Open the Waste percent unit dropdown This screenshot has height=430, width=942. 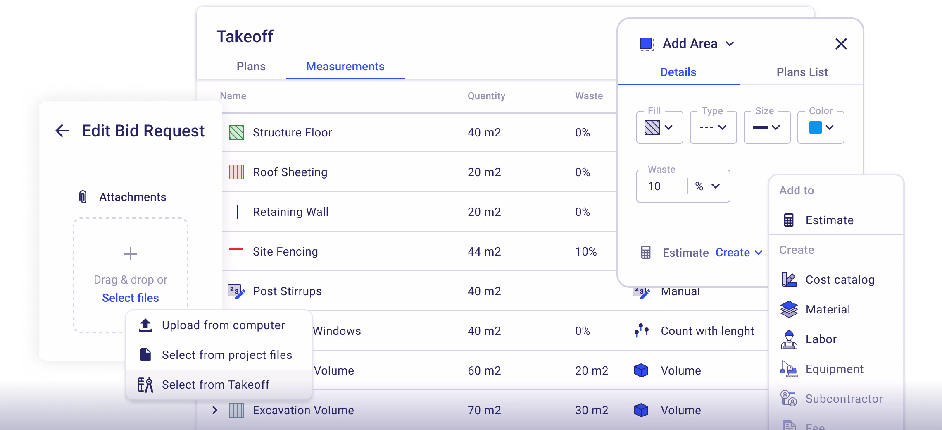pos(708,186)
